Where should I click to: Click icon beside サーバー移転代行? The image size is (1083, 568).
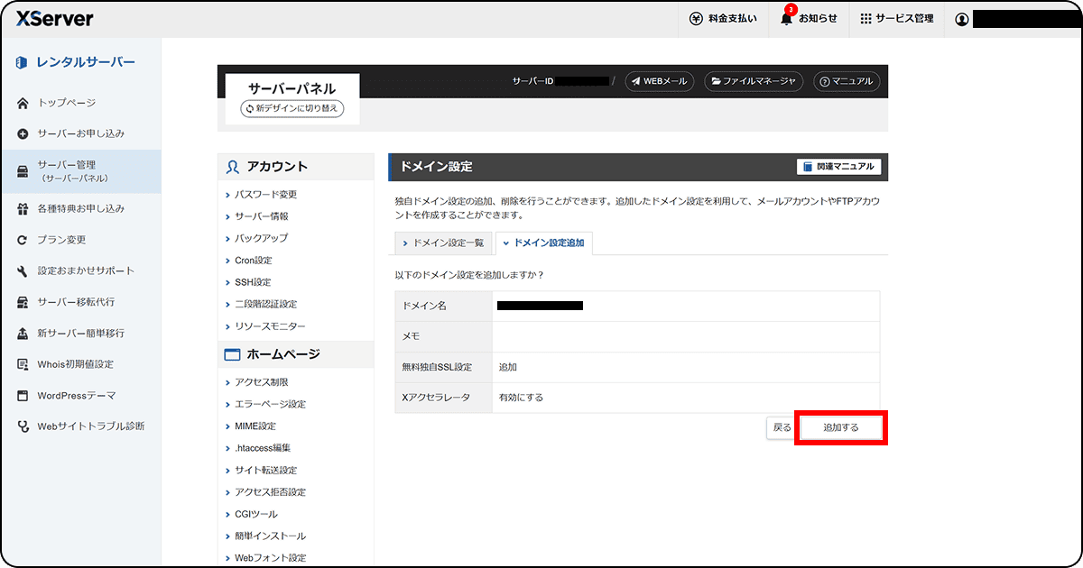(23, 302)
